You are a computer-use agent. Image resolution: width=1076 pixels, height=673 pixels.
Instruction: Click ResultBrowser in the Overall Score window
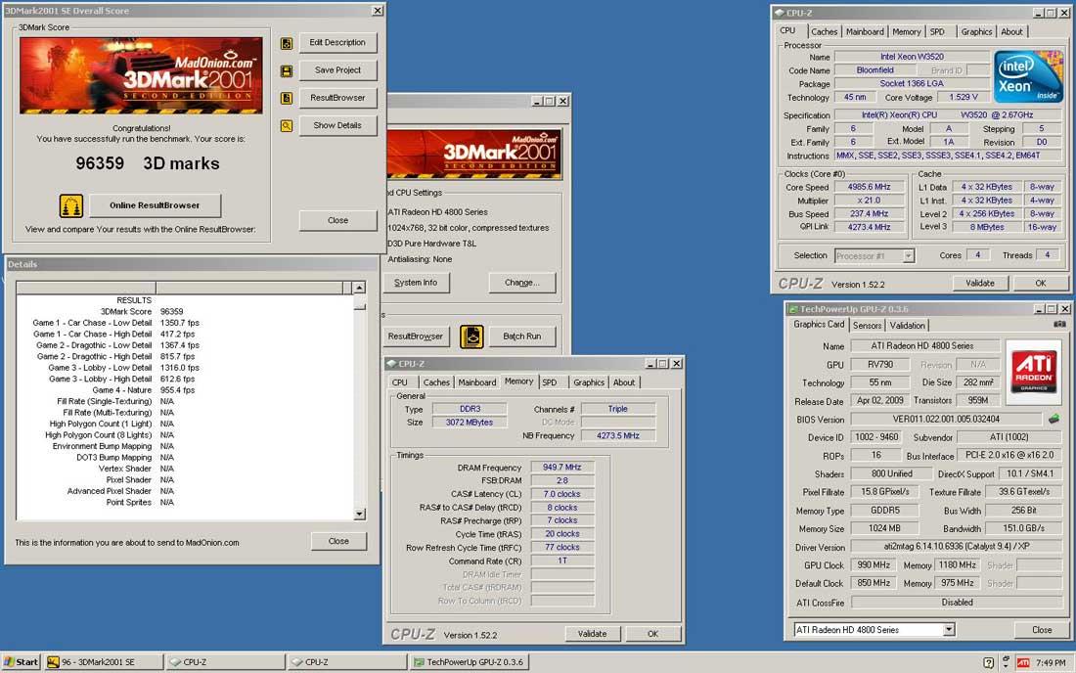click(337, 98)
